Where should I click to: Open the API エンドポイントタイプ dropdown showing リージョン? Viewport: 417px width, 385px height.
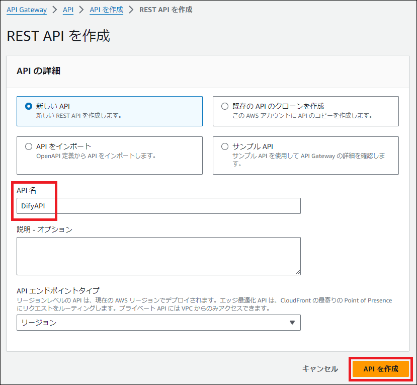[158, 323]
